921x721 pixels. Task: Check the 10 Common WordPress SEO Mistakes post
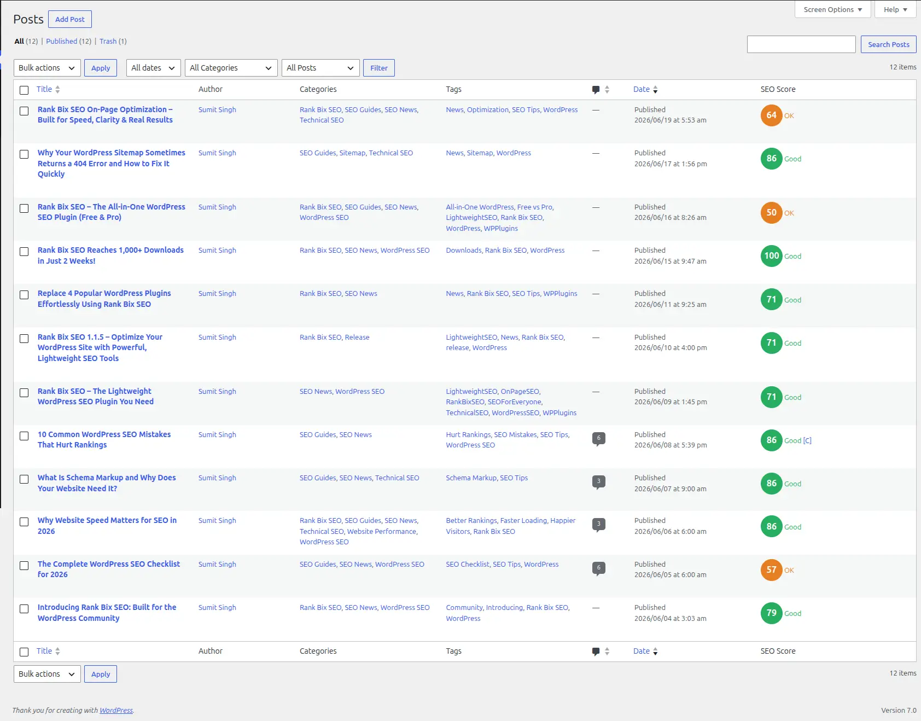24,436
